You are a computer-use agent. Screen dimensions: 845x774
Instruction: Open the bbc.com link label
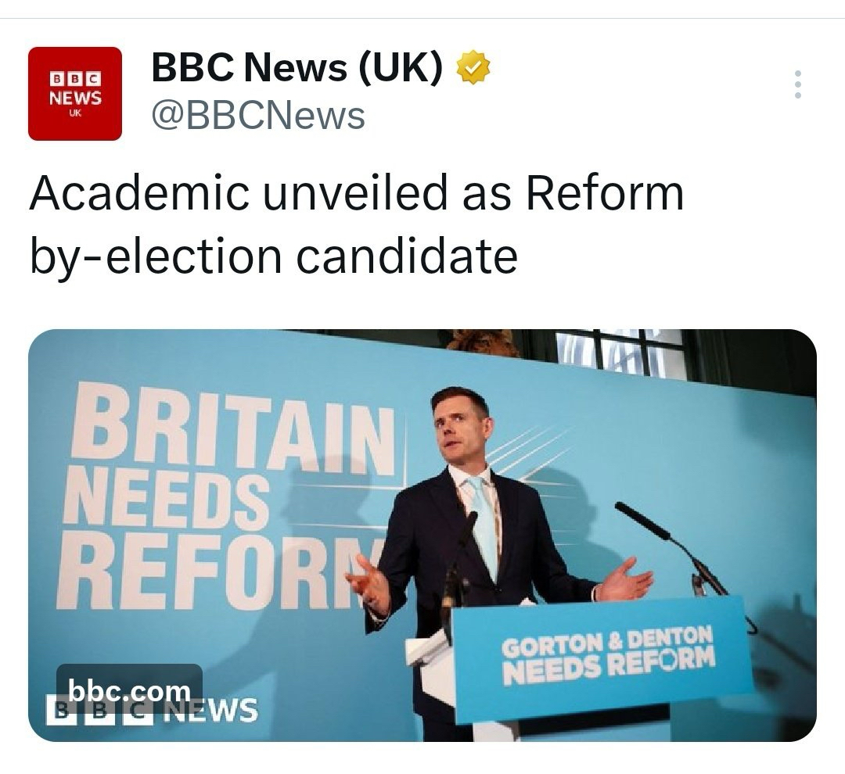click(x=129, y=690)
